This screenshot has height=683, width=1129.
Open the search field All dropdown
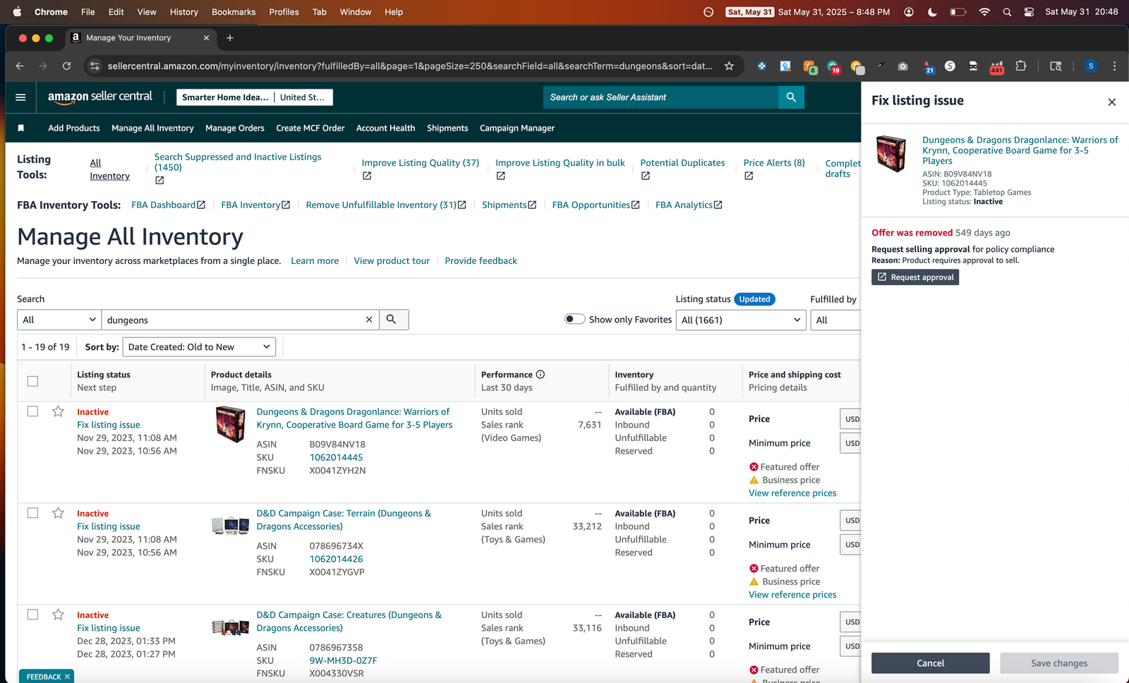[x=59, y=320]
